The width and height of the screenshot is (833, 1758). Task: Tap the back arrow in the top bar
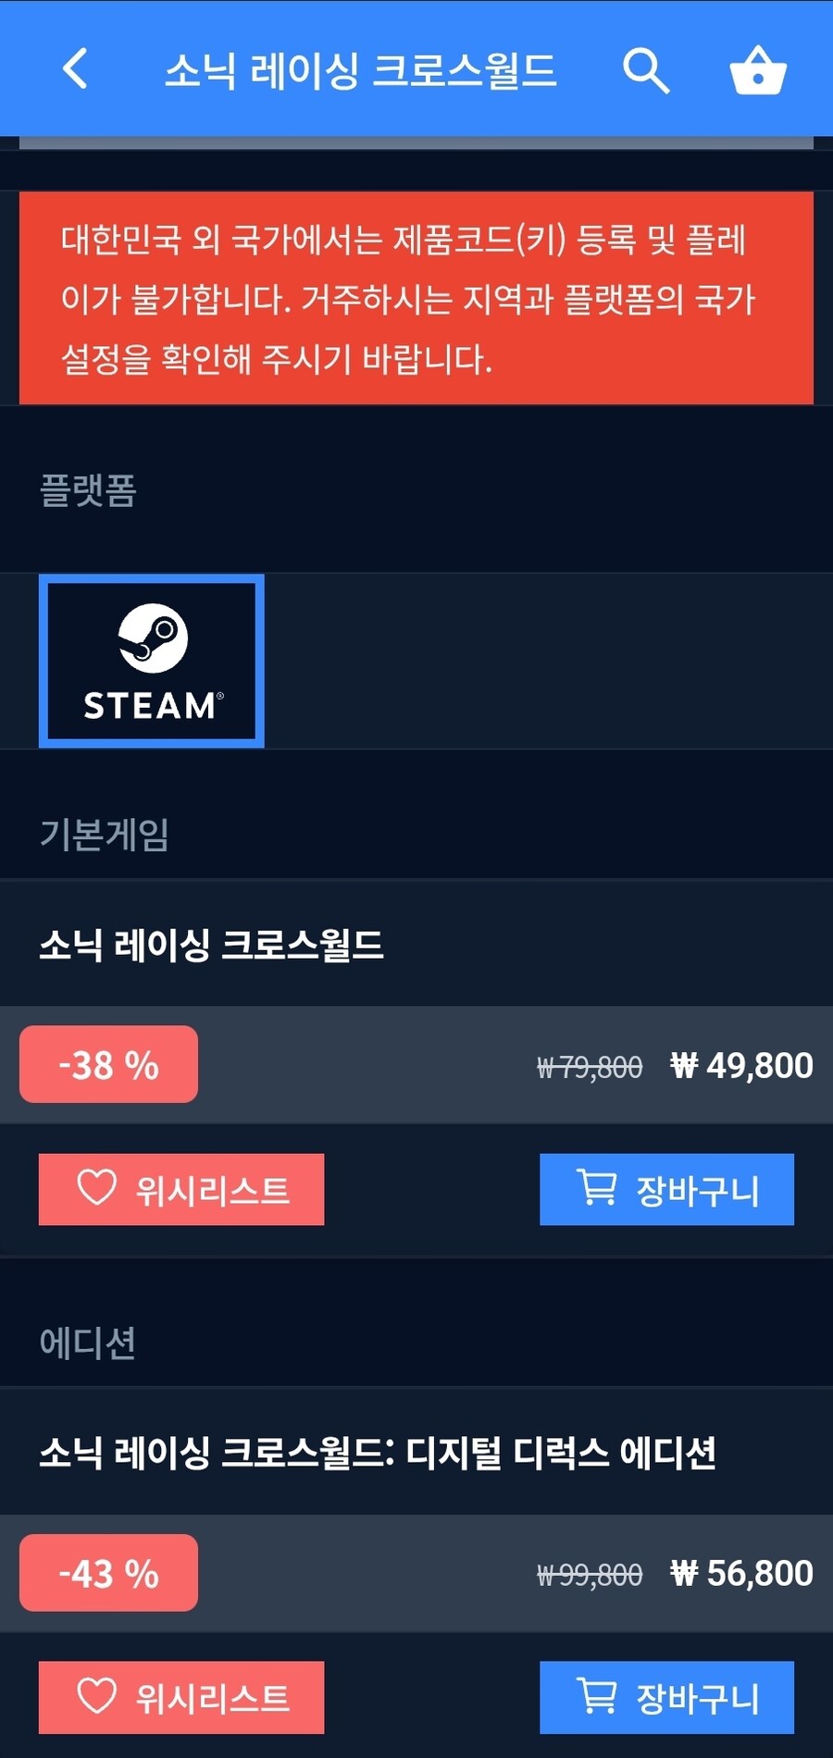[x=74, y=70]
